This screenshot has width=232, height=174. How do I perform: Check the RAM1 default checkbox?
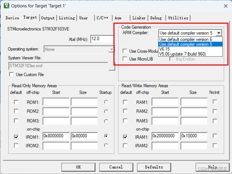tap(125, 102)
